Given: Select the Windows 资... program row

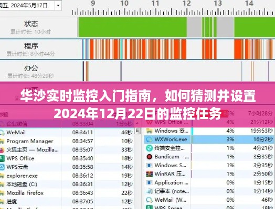Looking at the screenshot, I should 209,131.
